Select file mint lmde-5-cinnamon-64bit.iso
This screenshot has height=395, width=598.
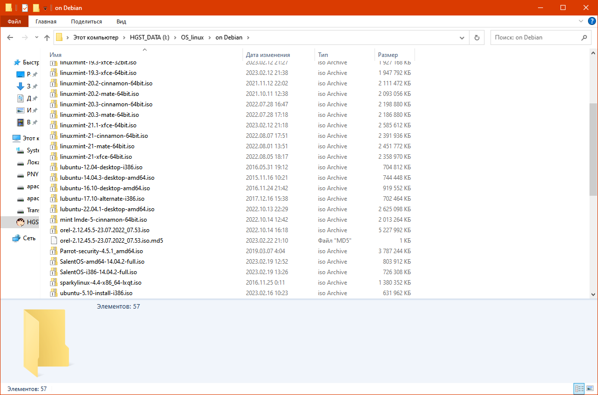click(103, 220)
